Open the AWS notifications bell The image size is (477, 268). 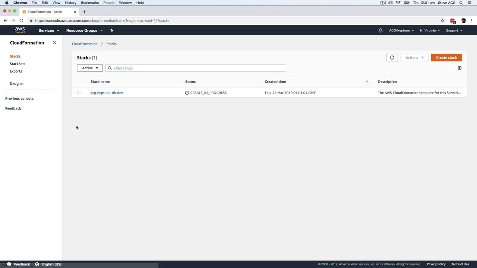pos(380,31)
